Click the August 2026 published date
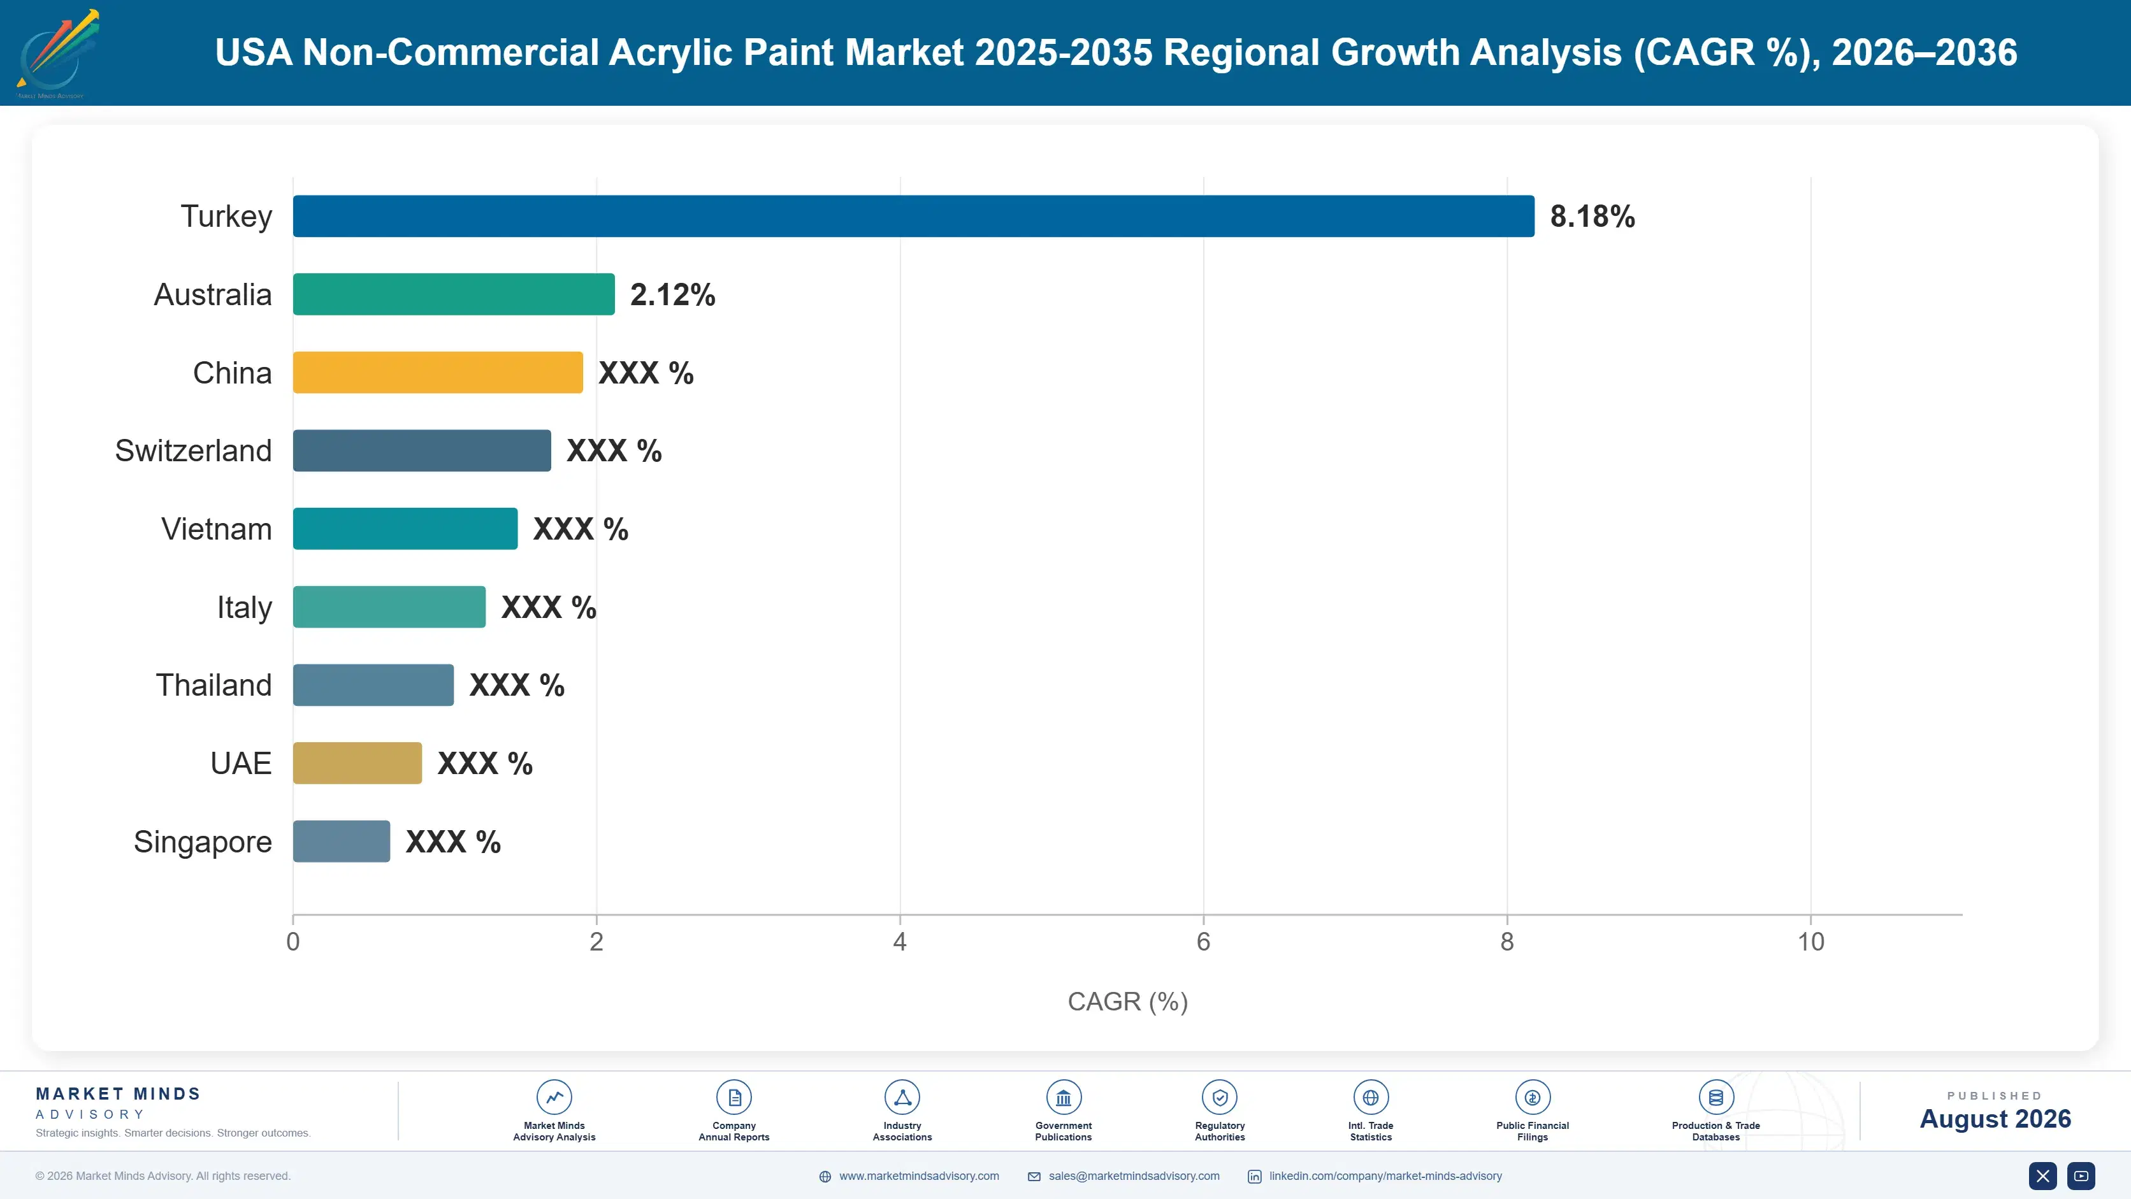 click(1995, 1119)
